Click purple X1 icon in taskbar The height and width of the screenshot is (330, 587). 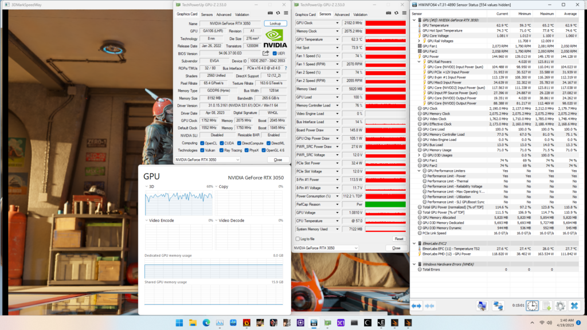click(341, 323)
